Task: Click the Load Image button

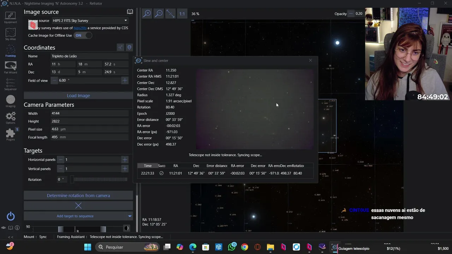Action: click(78, 96)
